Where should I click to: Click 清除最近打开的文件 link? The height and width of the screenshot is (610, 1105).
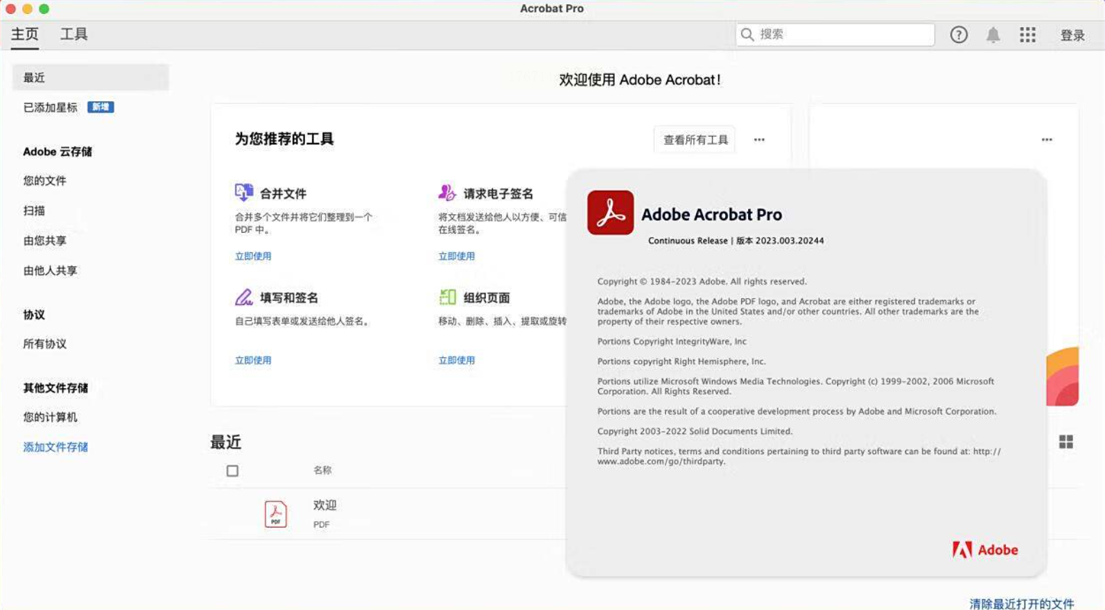1021,604
